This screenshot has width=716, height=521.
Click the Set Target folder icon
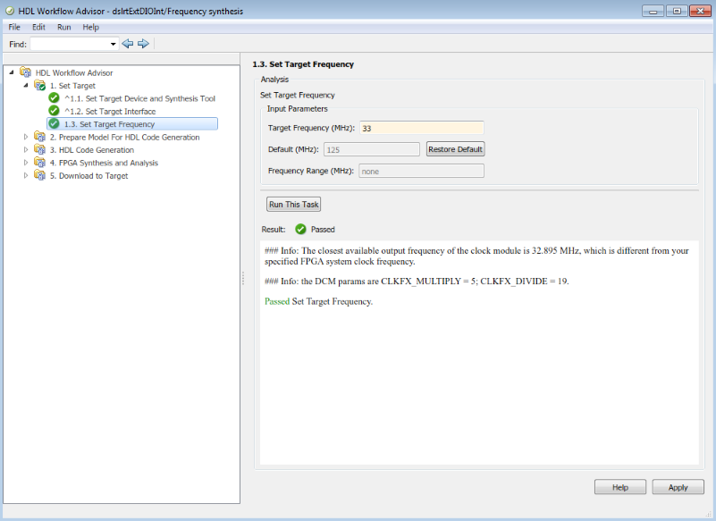(39, 86)
